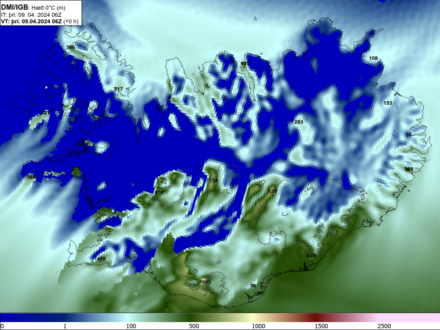
Task: Click the 1500 label on the colour scale
Action: 321,326
